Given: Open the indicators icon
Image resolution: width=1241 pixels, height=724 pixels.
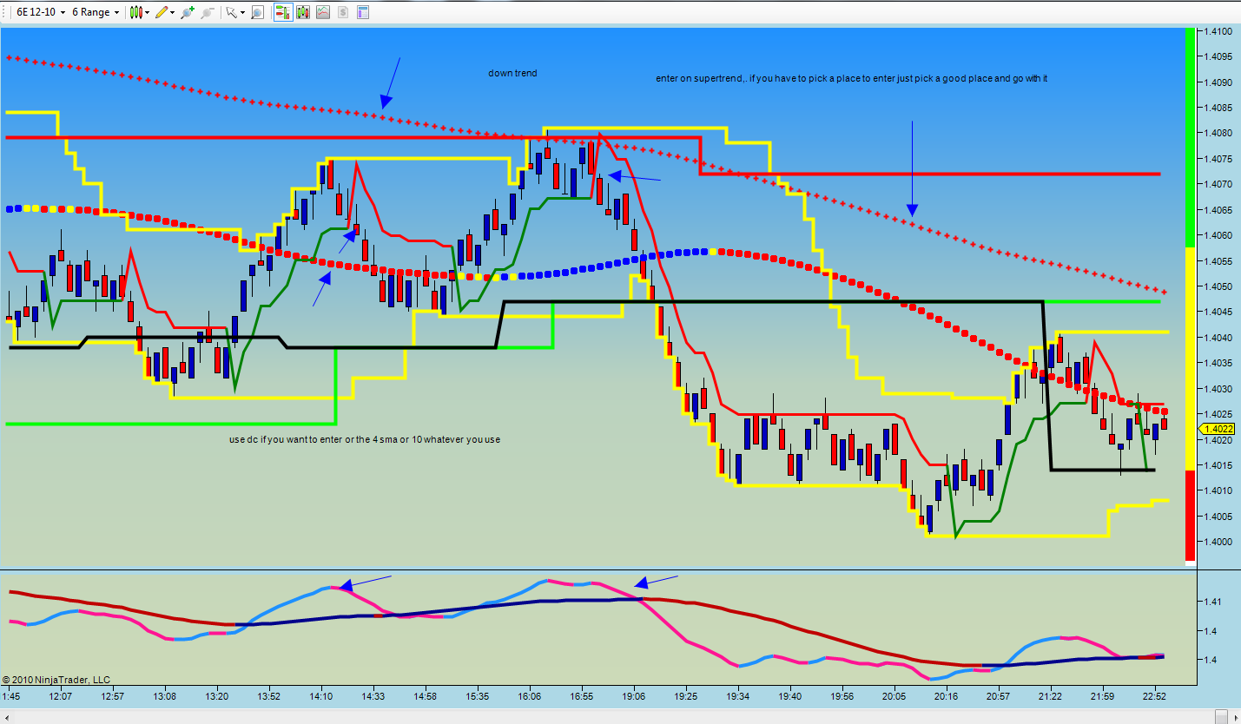Looking at the screenshot, I should 323,12.
